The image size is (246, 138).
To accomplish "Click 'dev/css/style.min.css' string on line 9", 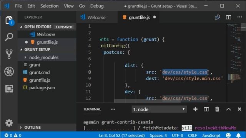I will tap(193, 78).
